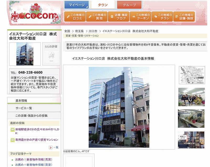The width and height of the screenshot is (210, 167).
Task: Open the マイページ tab
Action: click(76, 5)
